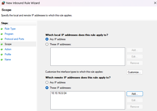Screen dimensions: 157x111
Task: Click Customize interface types button
Action: [x=135, y=72]
